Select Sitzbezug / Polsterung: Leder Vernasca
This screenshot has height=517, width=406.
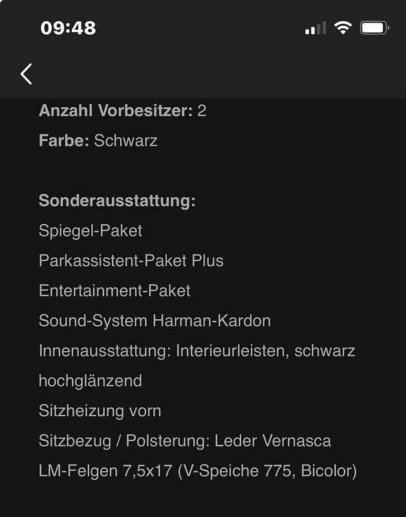click(185, 441)
